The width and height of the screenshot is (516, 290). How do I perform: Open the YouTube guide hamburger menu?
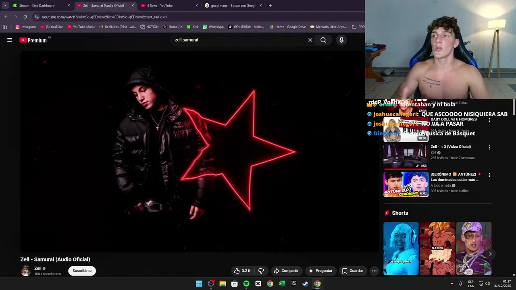tap(10, 40)
